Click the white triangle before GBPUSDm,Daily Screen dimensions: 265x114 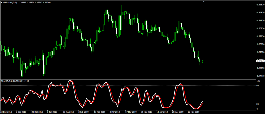click(x=2, y=3)
